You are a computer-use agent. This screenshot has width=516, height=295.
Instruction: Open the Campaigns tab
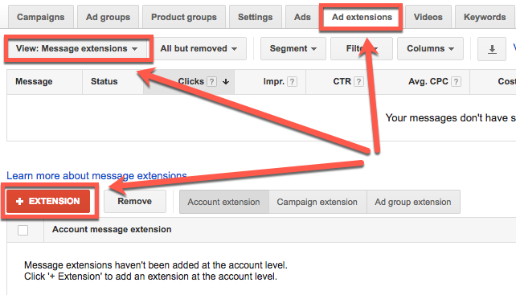coord(41,17)
